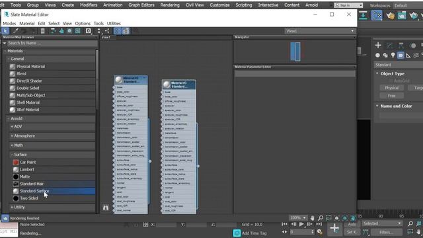Screen dimensions: 423x238
Task: Click the Set Key large plus button
Action: click(334, 228)
